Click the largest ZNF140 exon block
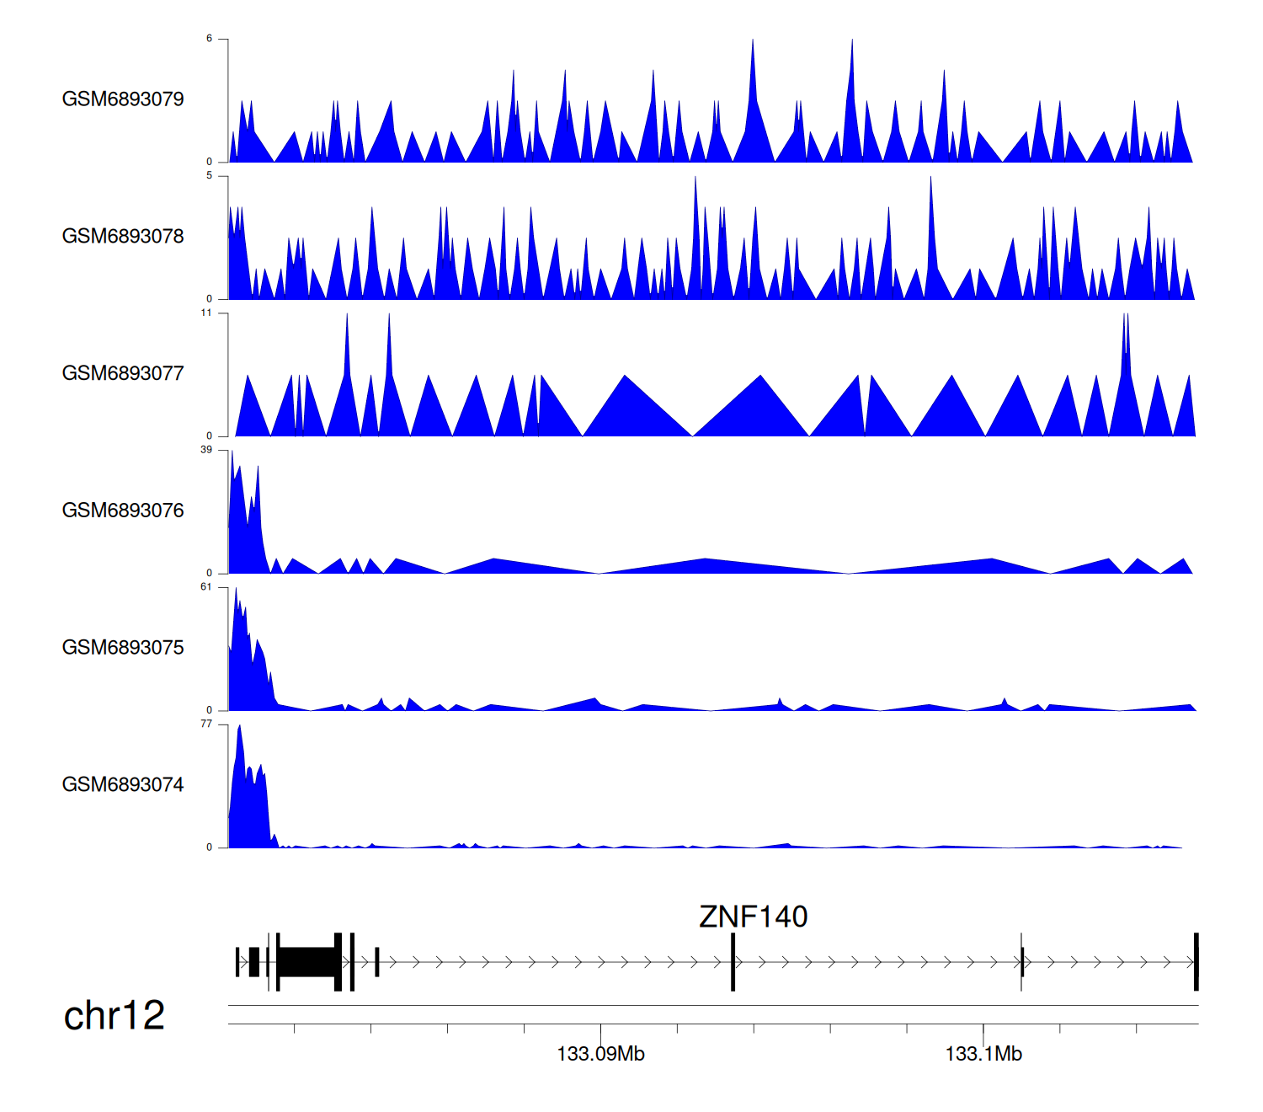This screenshot has height=1112, width=1263. [x=307, y=961]
